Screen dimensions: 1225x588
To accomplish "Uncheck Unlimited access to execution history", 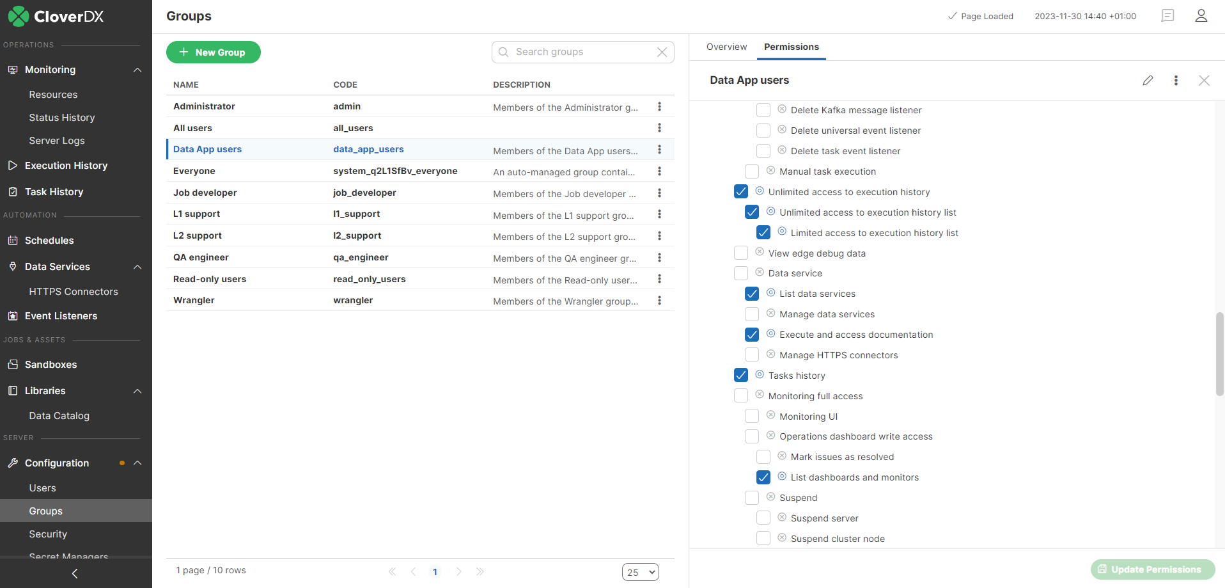I will coord(740,191).
